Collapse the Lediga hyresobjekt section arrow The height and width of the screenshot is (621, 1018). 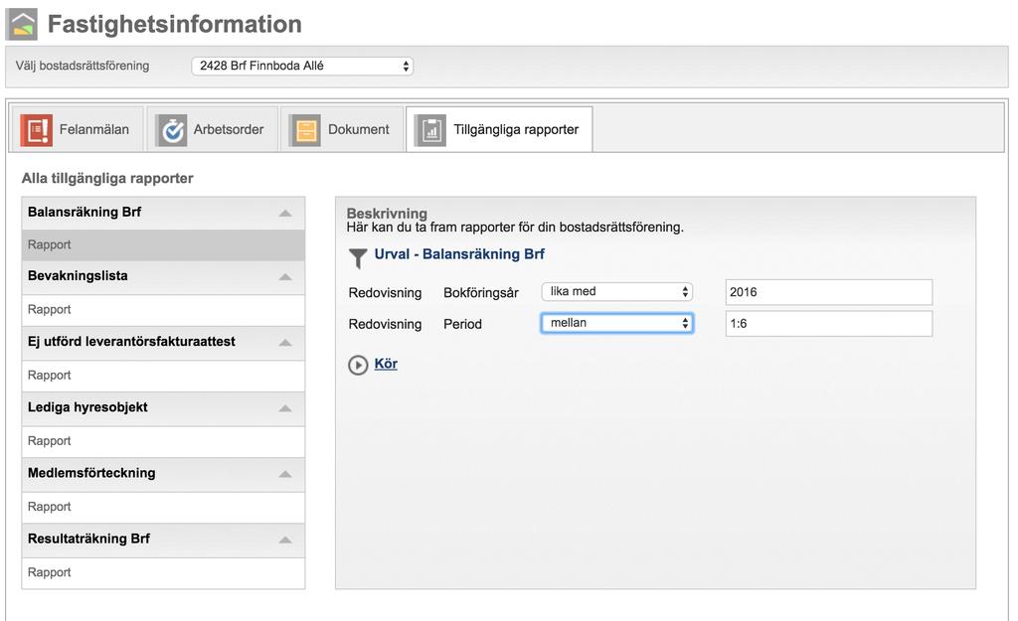pyautogui.click(x=285, y=408)
